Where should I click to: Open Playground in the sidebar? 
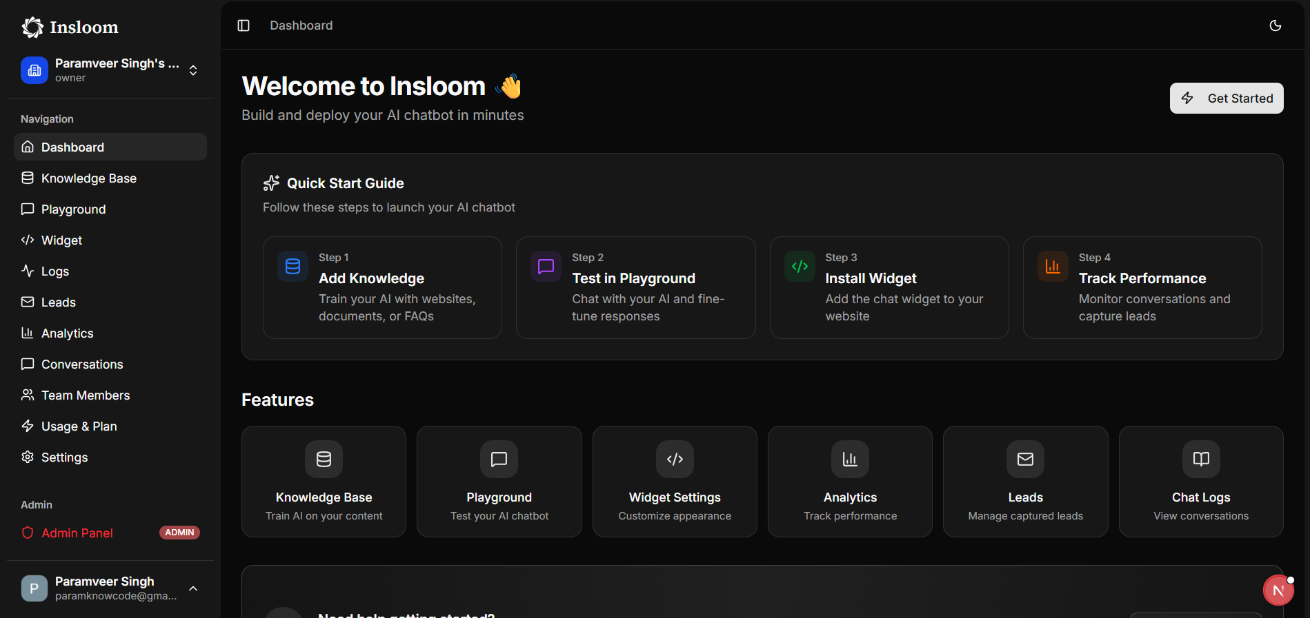(110, 209)
